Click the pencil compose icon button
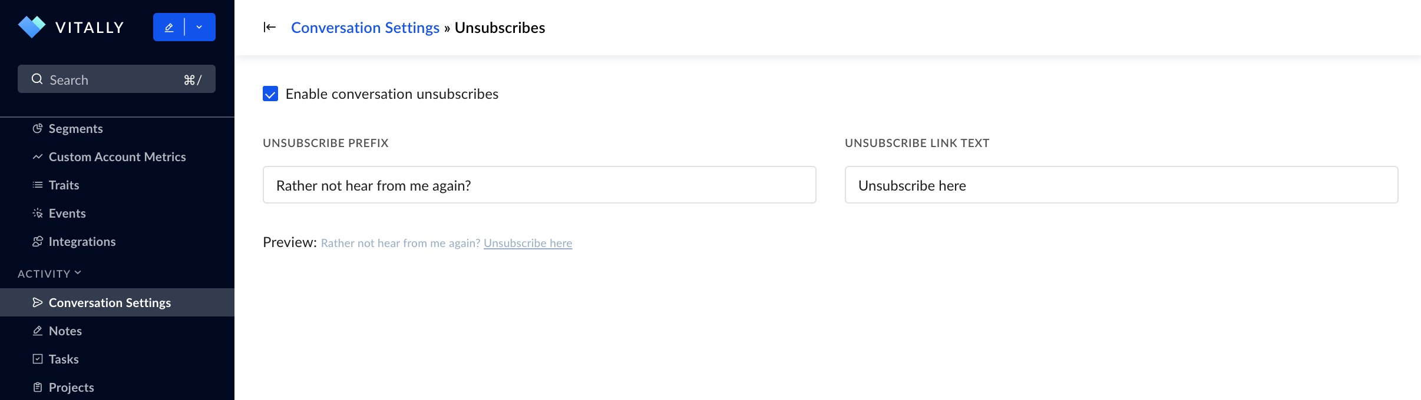Screen dimensions: 1421x400 click(169, 27)
